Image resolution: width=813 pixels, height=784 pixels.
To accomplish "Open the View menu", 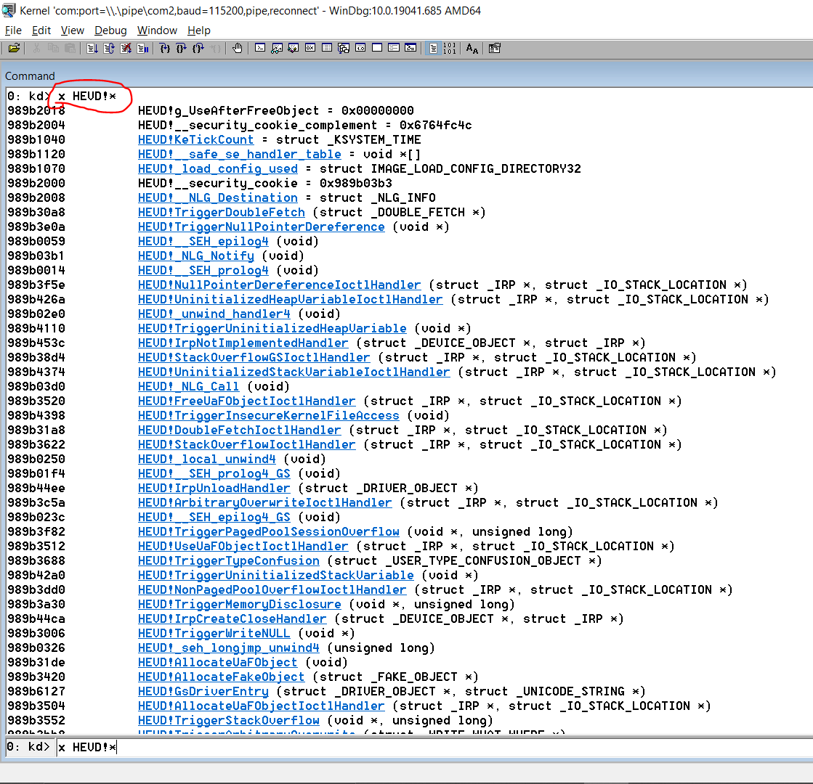I will [x=72, y=30].
